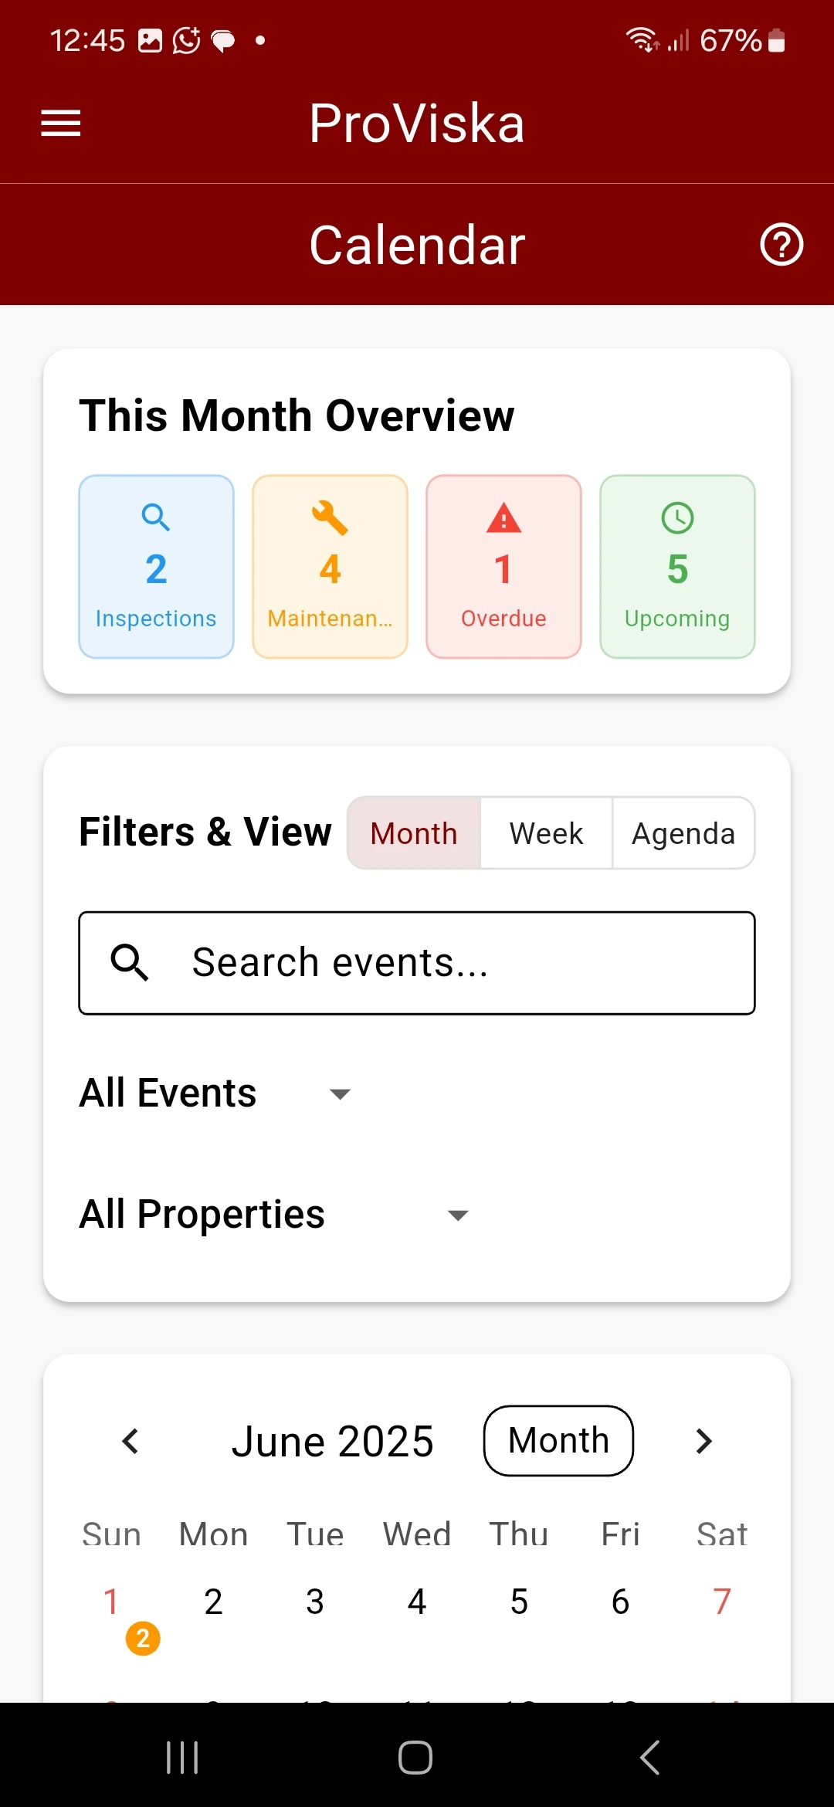The height and width of the screenshot is (1807, 834).
Task: Open the hamburger navigation menu
Action: click(x=61, y=124)
